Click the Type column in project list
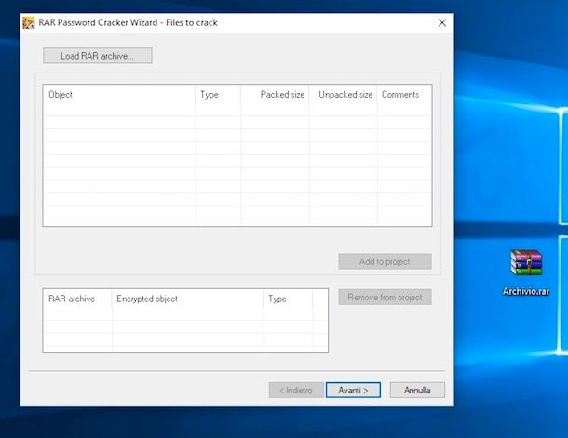The width and height of the screenshot is (568, 438). [288, 299]
